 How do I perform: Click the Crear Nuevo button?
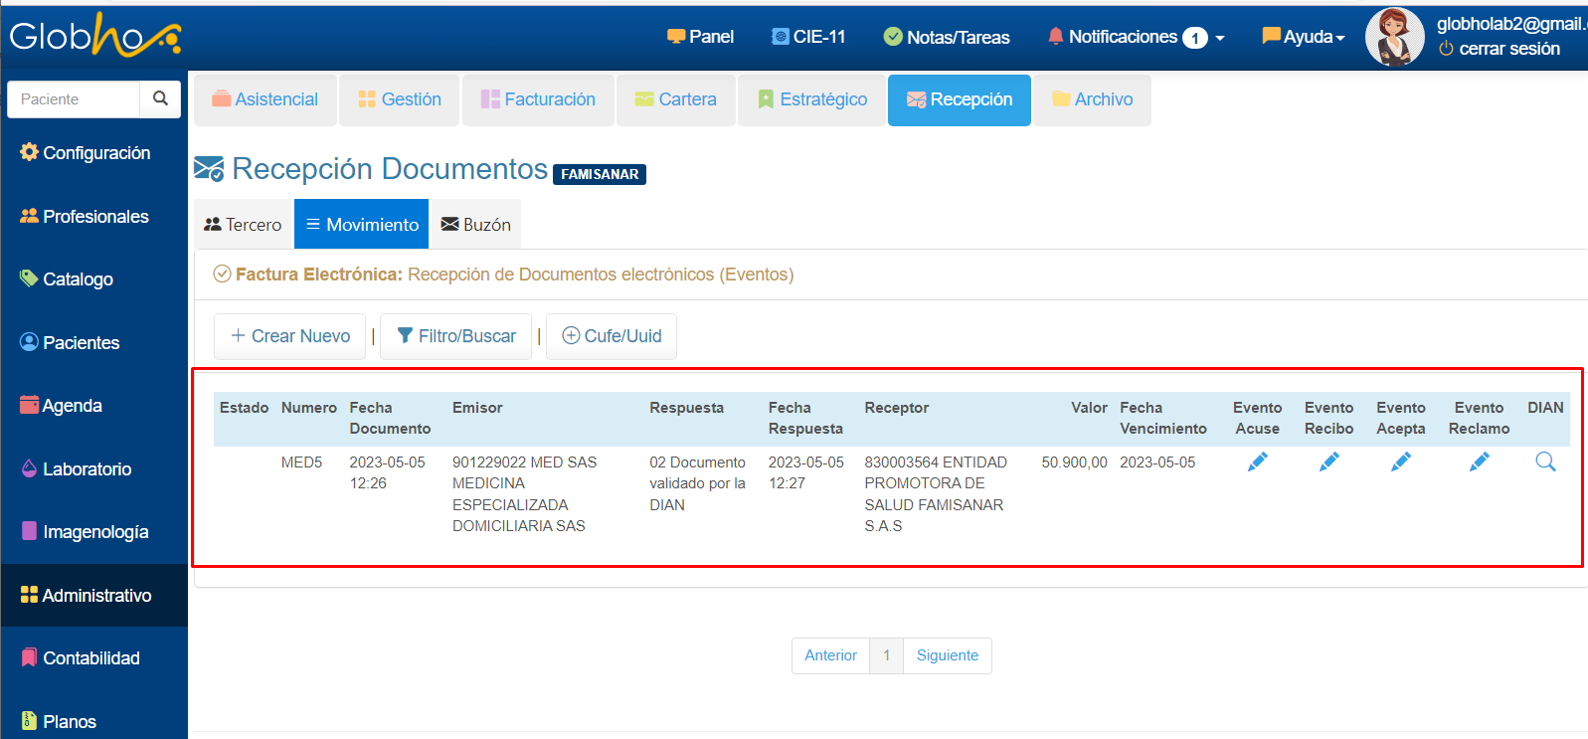point(289,336)
